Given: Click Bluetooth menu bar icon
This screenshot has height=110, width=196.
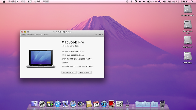Looking at the screenshot, I should (x=131, y=2).
